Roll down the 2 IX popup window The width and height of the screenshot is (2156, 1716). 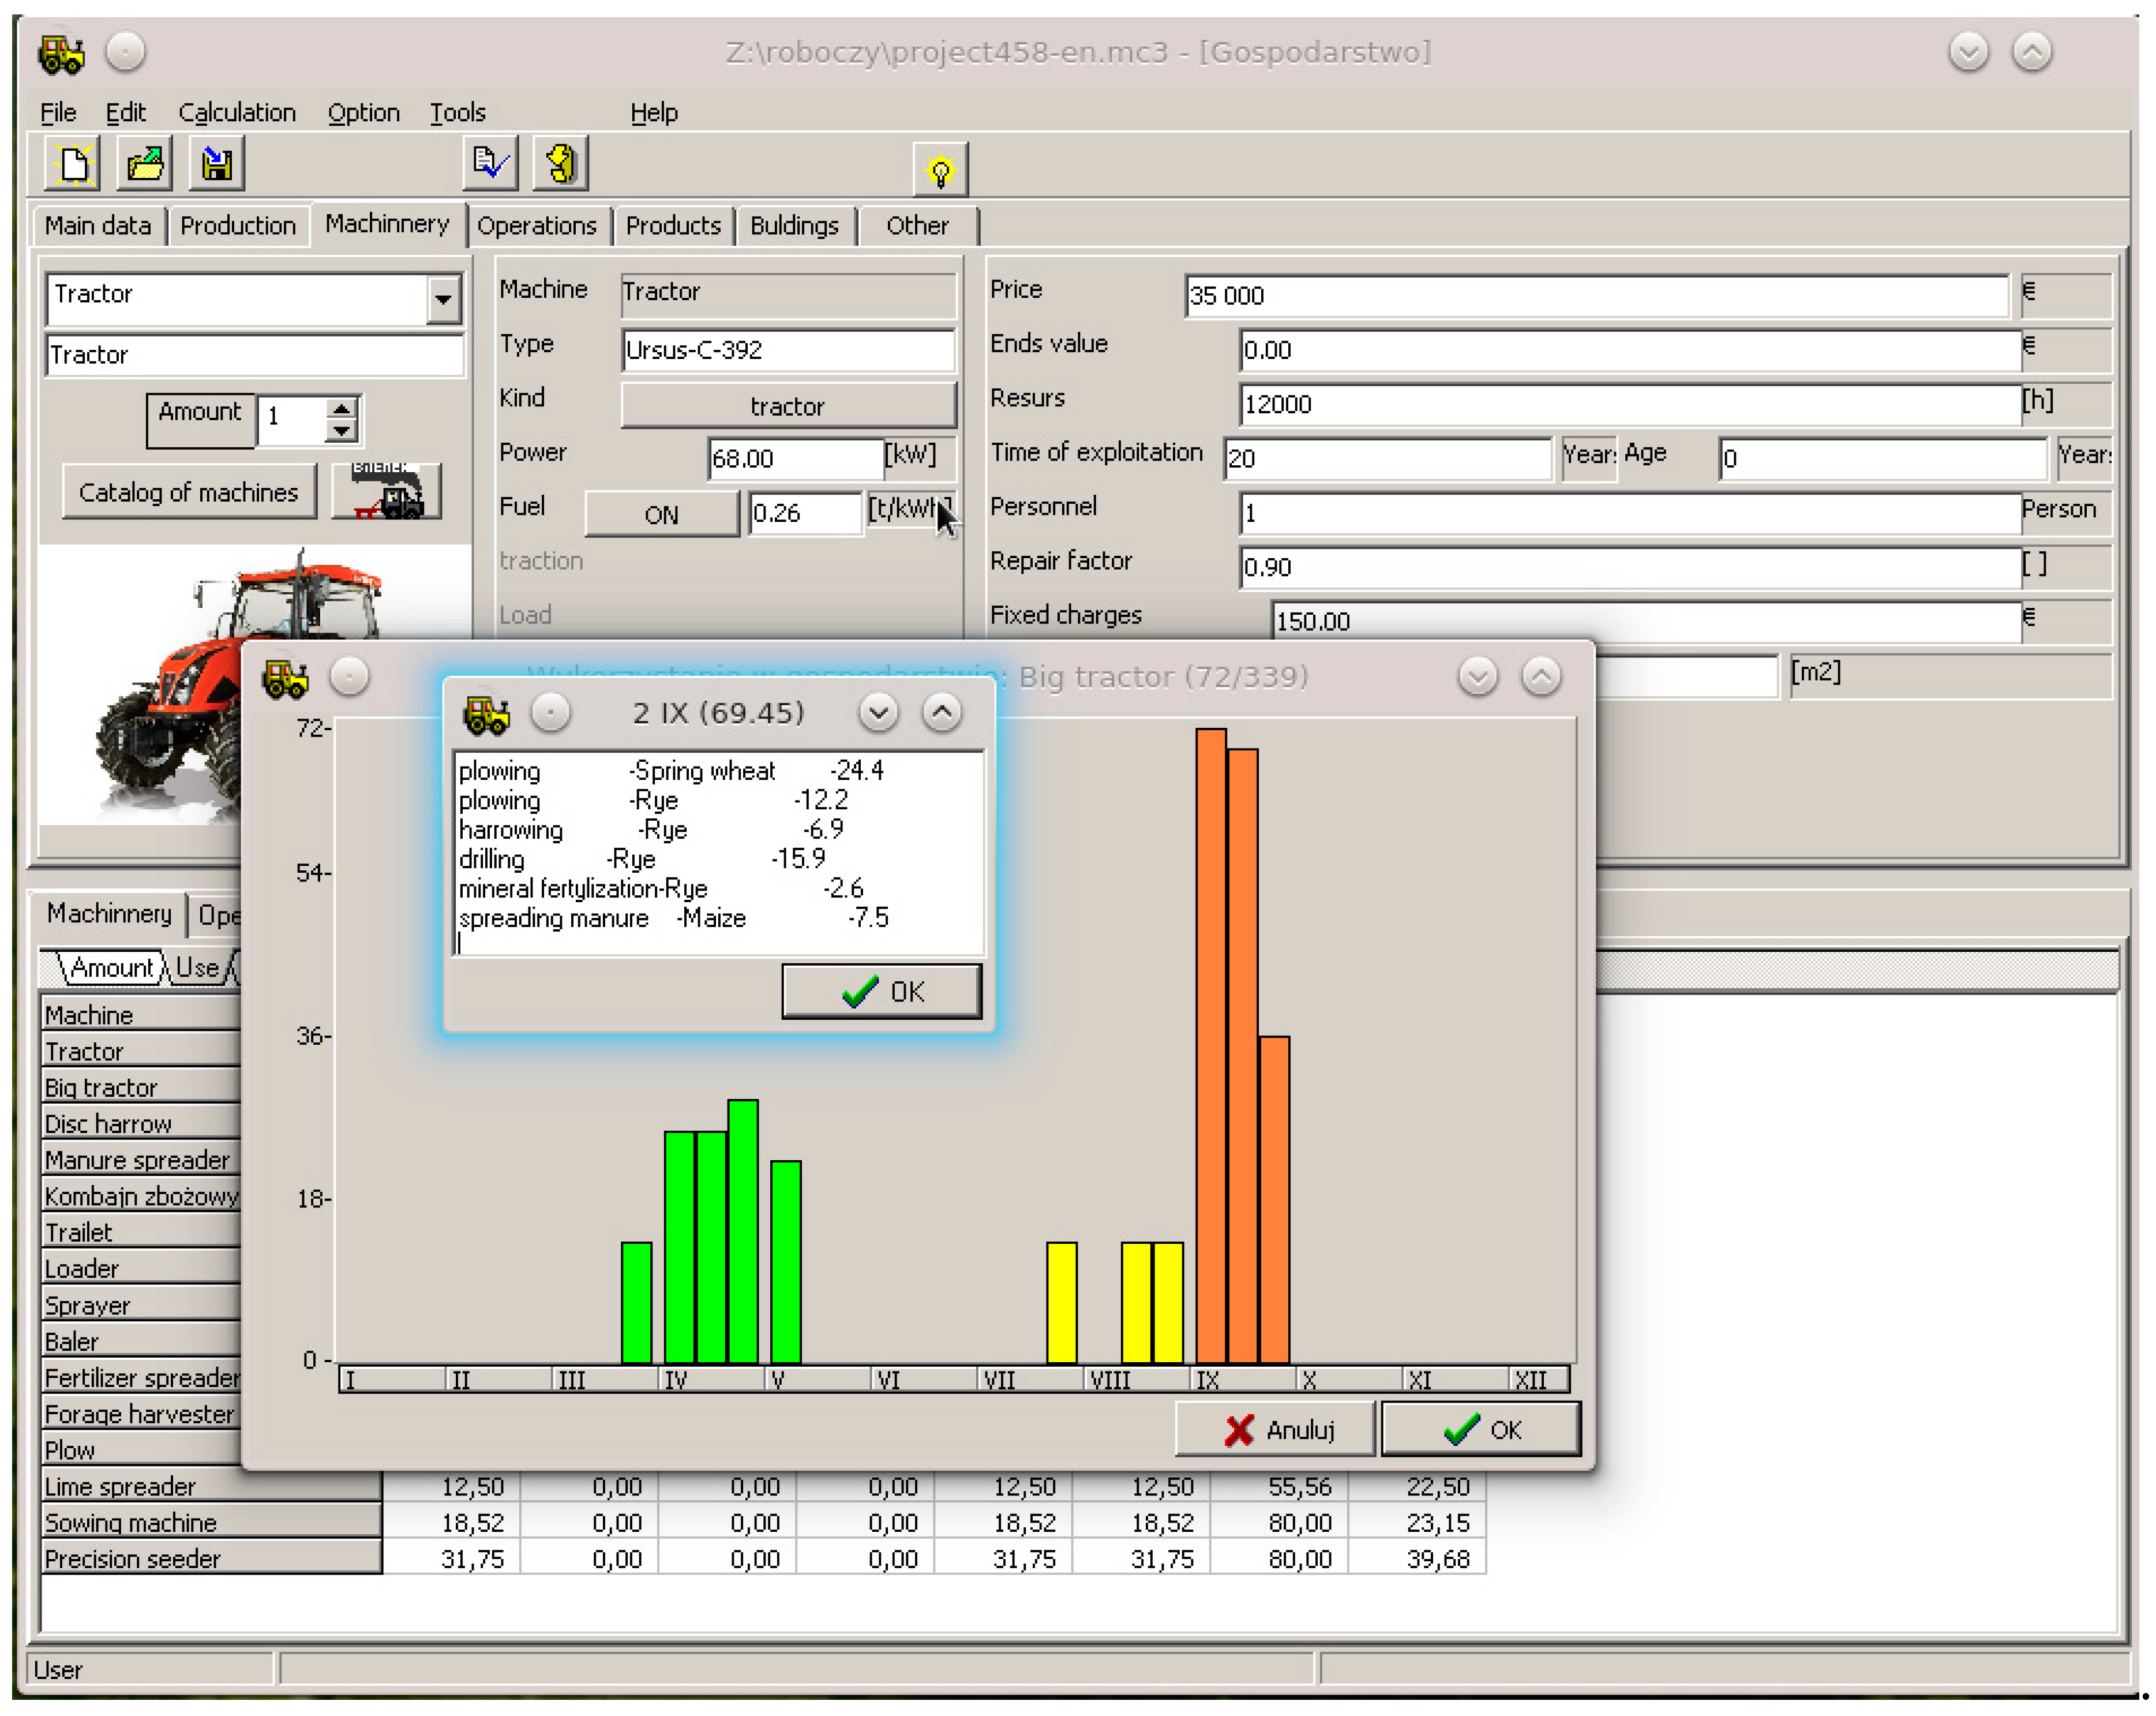pyautogui.click(x=878, y=713)
